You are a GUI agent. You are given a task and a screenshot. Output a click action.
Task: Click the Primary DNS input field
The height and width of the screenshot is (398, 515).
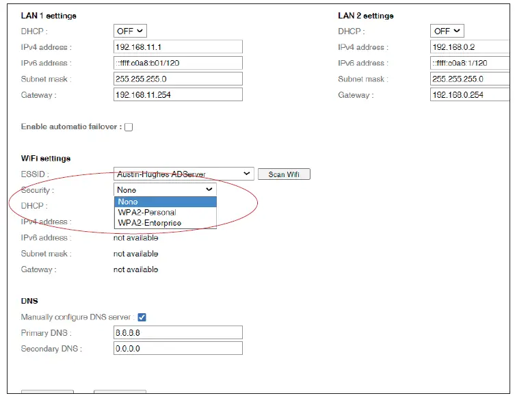178,333
